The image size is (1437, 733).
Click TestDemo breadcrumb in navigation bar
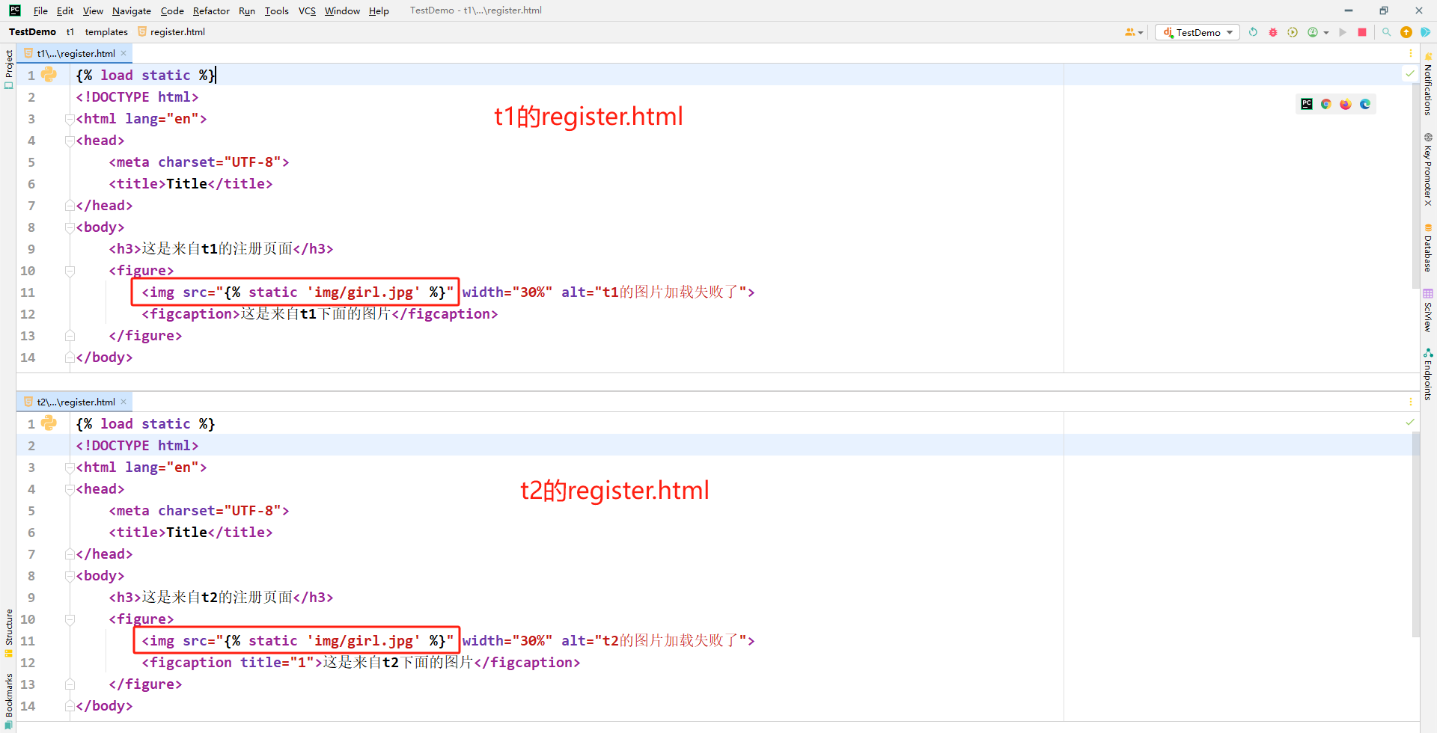[x=32, y=31]
